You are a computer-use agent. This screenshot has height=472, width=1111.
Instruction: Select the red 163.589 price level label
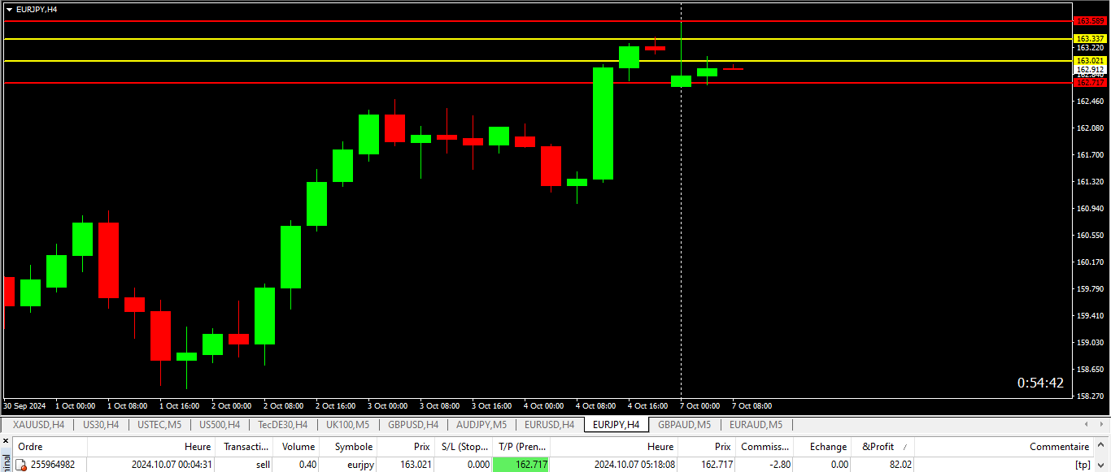[x=1091, y=21]
